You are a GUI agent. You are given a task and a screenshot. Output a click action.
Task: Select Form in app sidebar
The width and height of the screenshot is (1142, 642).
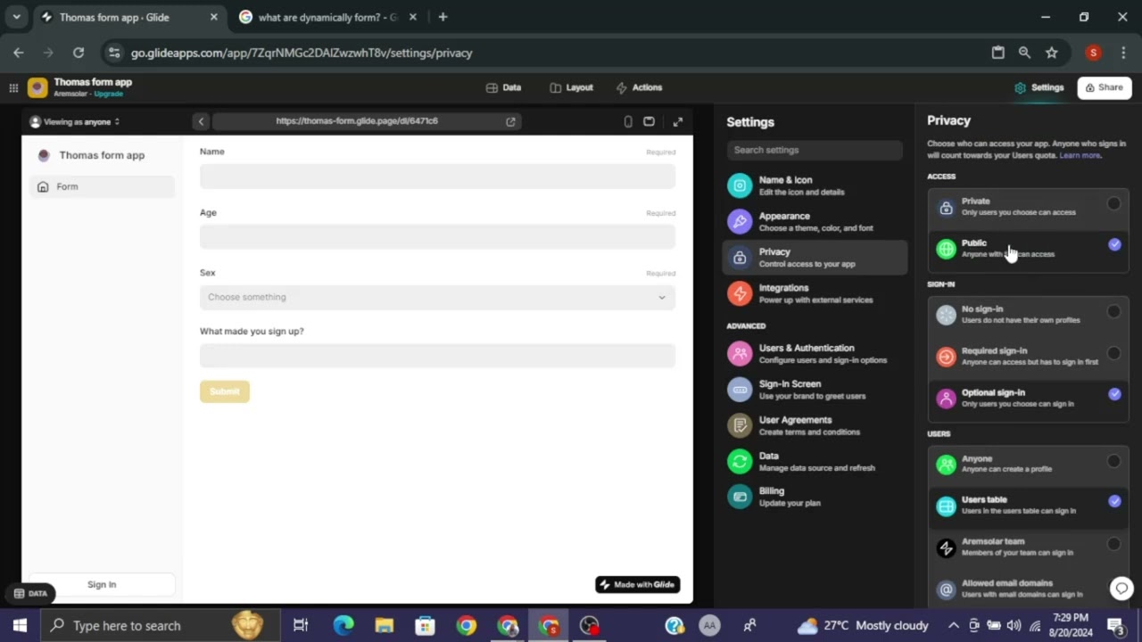[102, 186]
